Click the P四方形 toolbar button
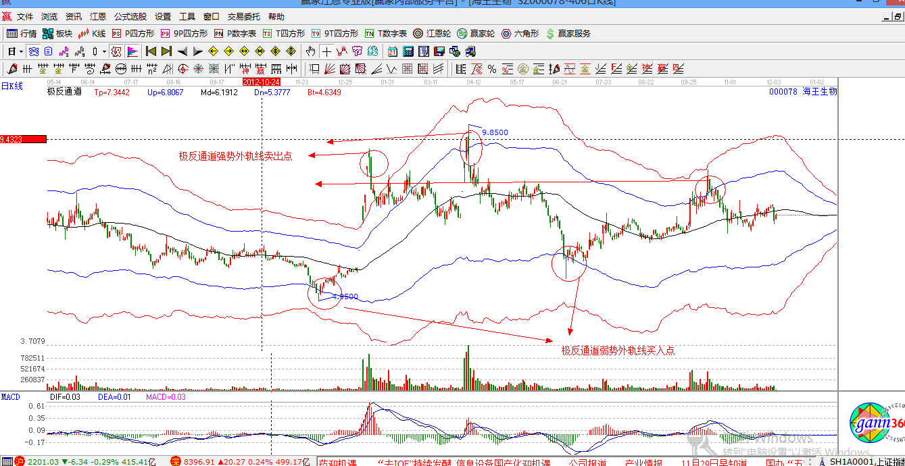Screen dimensions: 905x466 coord(133,34)
